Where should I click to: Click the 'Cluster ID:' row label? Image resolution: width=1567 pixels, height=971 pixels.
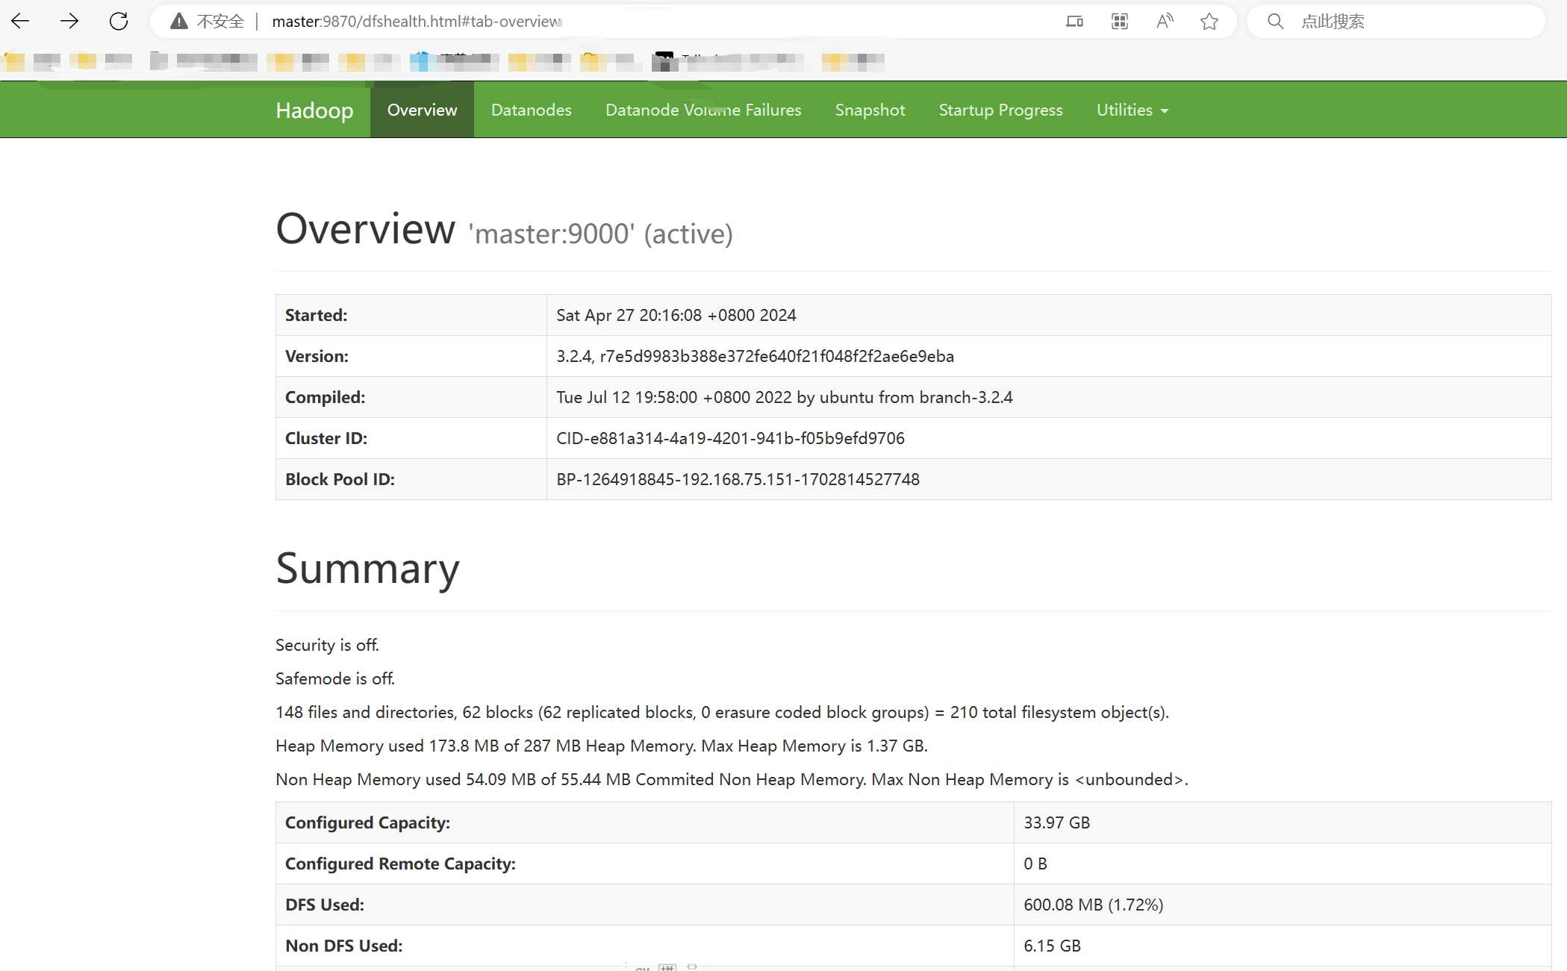pos(326,438)
